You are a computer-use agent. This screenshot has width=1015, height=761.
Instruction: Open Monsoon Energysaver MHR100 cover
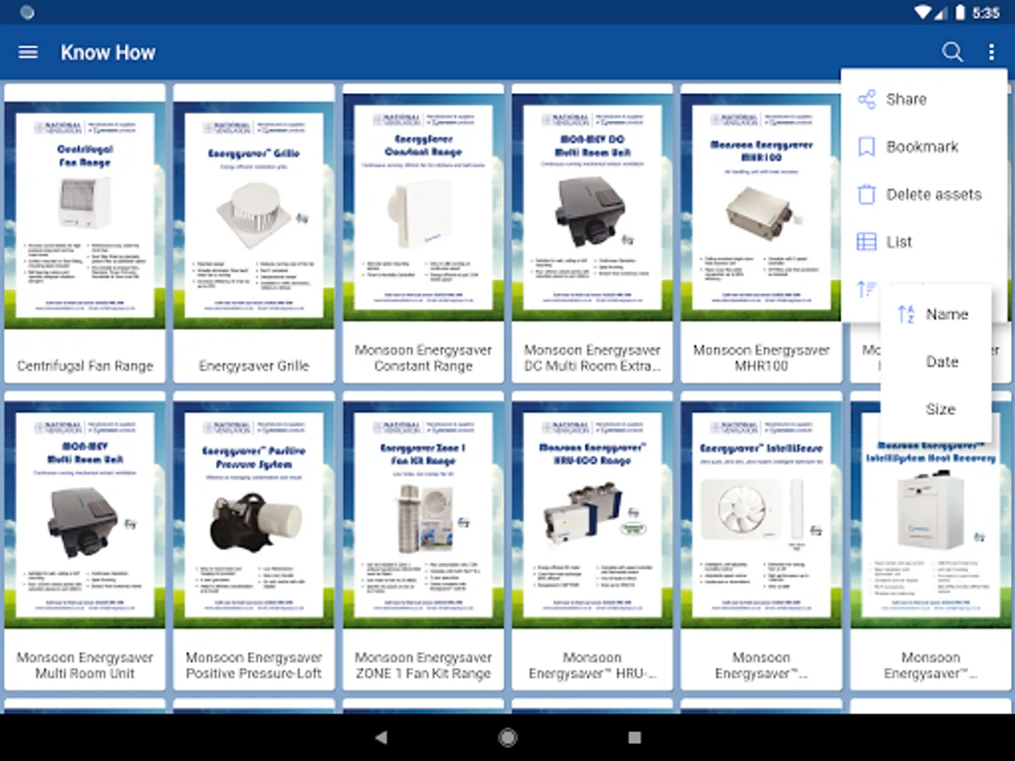tap(761, 207)
